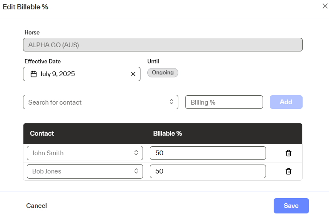Click the Billing % input field

click(224, 102)
